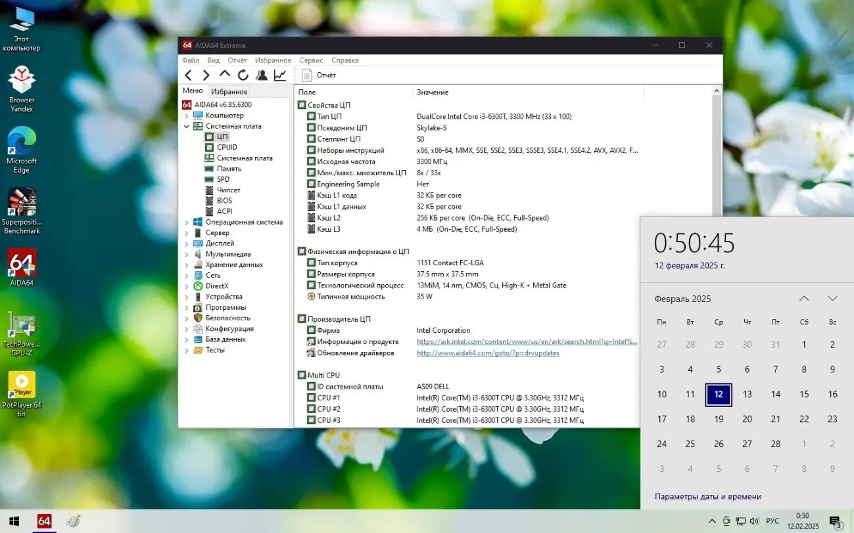Click the user info icon in AIDA64 toolbar
The image size is (854, 533).
[x=261, y=74]
